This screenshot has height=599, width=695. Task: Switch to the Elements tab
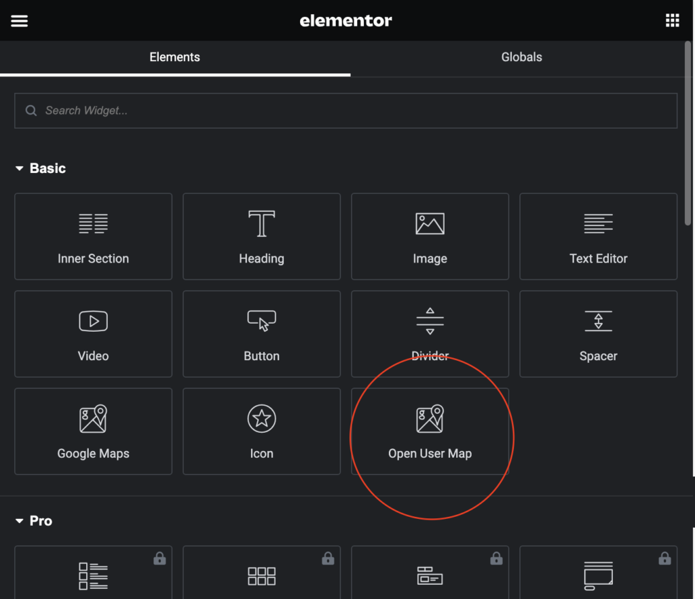pyautogui.click(x=174, y=58)
